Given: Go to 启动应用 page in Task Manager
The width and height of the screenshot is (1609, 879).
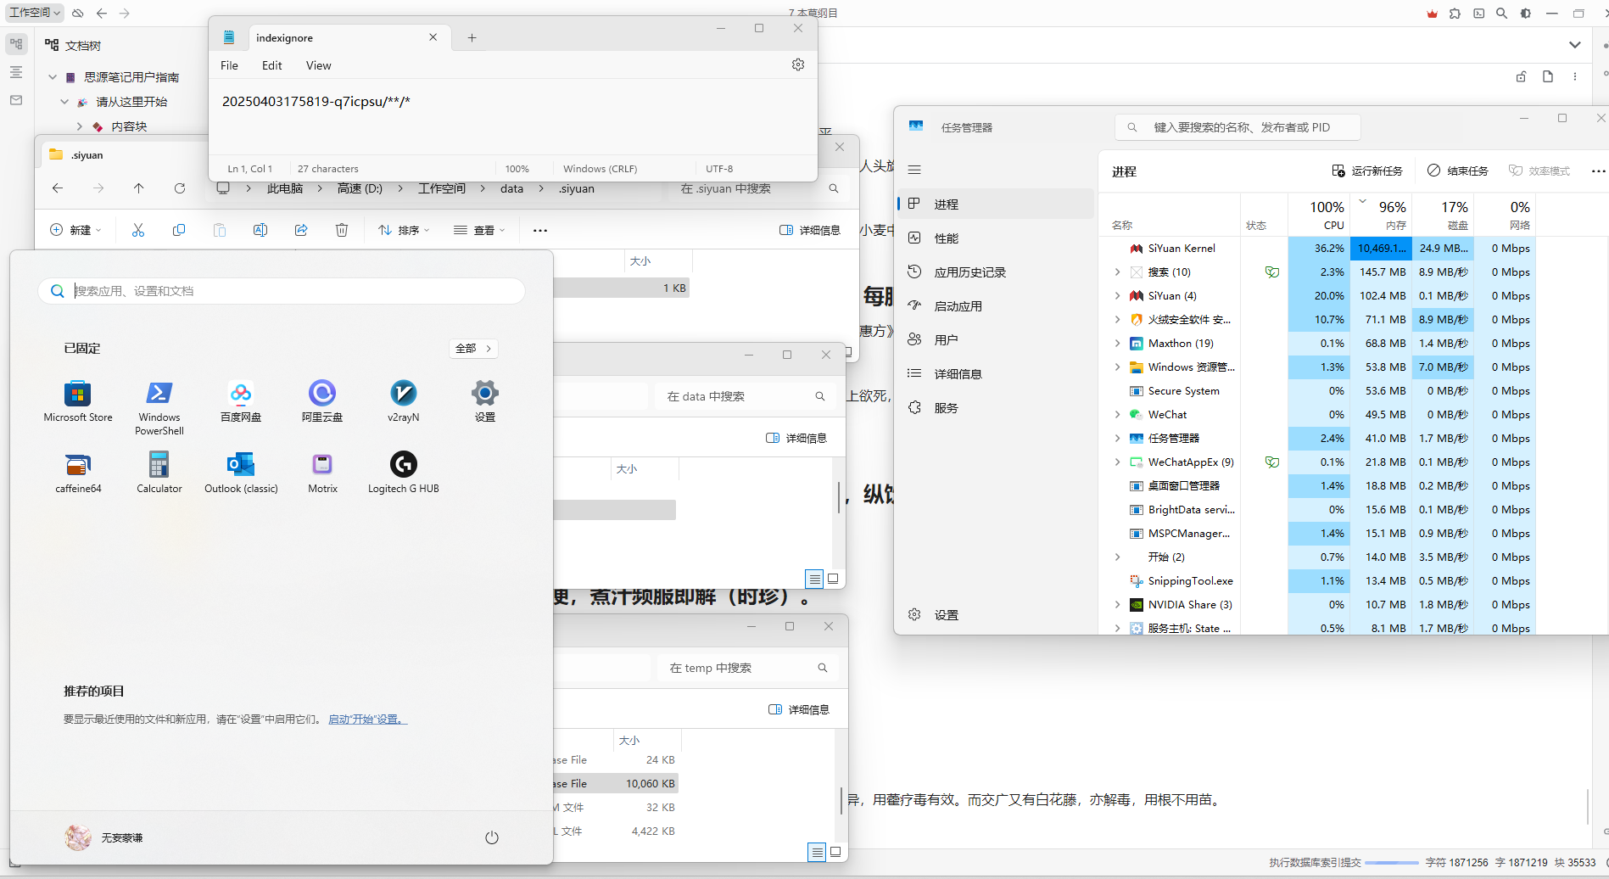Looking at the screenshot, I should point(996,306).
